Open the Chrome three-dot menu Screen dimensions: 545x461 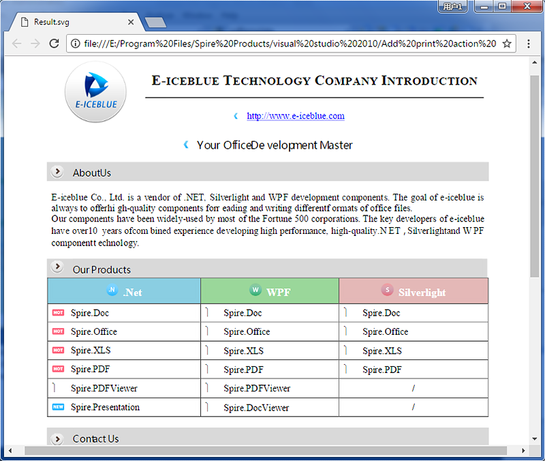[529, 44]
